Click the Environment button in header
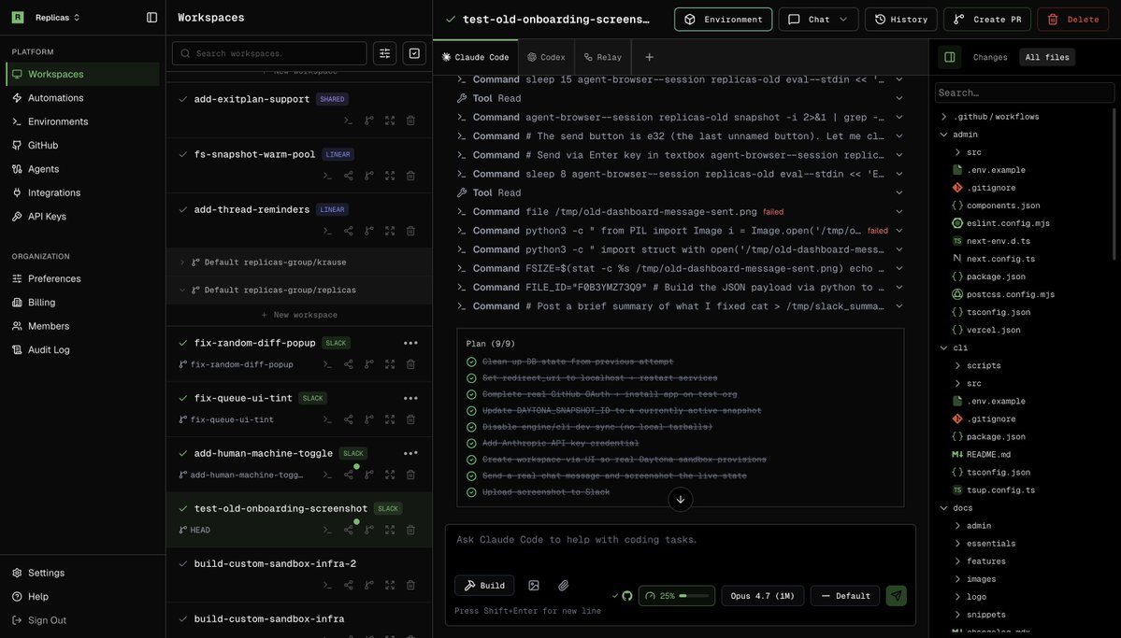Image resolution: width=1121 pixels, height=638 pixels. click(723, 20)
